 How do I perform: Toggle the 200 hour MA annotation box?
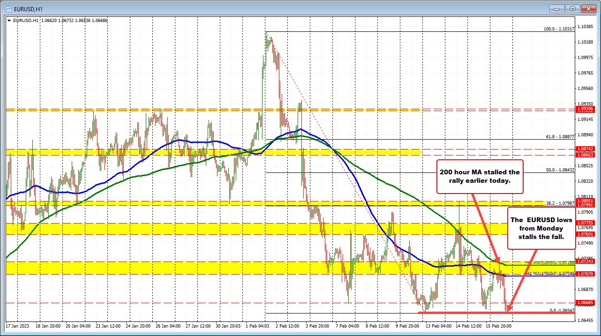click(x=480, y=177)
